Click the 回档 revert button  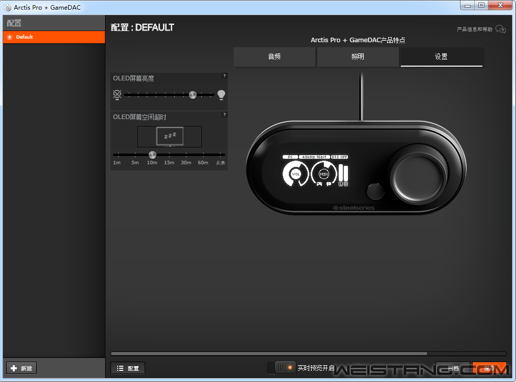tap(453, 368)
